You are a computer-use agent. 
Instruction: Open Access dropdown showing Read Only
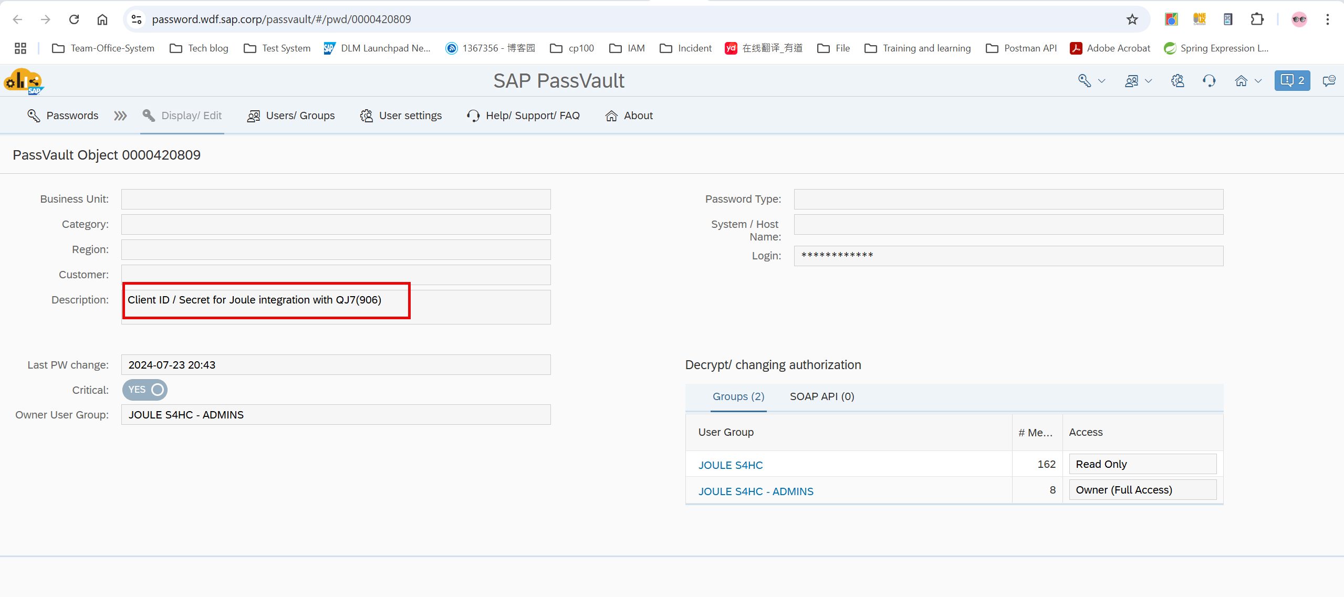click(1143, 464)
